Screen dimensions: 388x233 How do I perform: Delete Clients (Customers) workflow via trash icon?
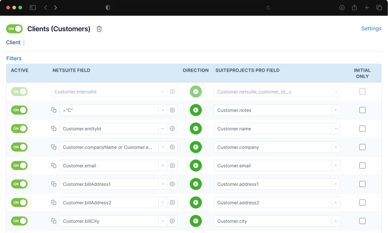tap(99, 29)
